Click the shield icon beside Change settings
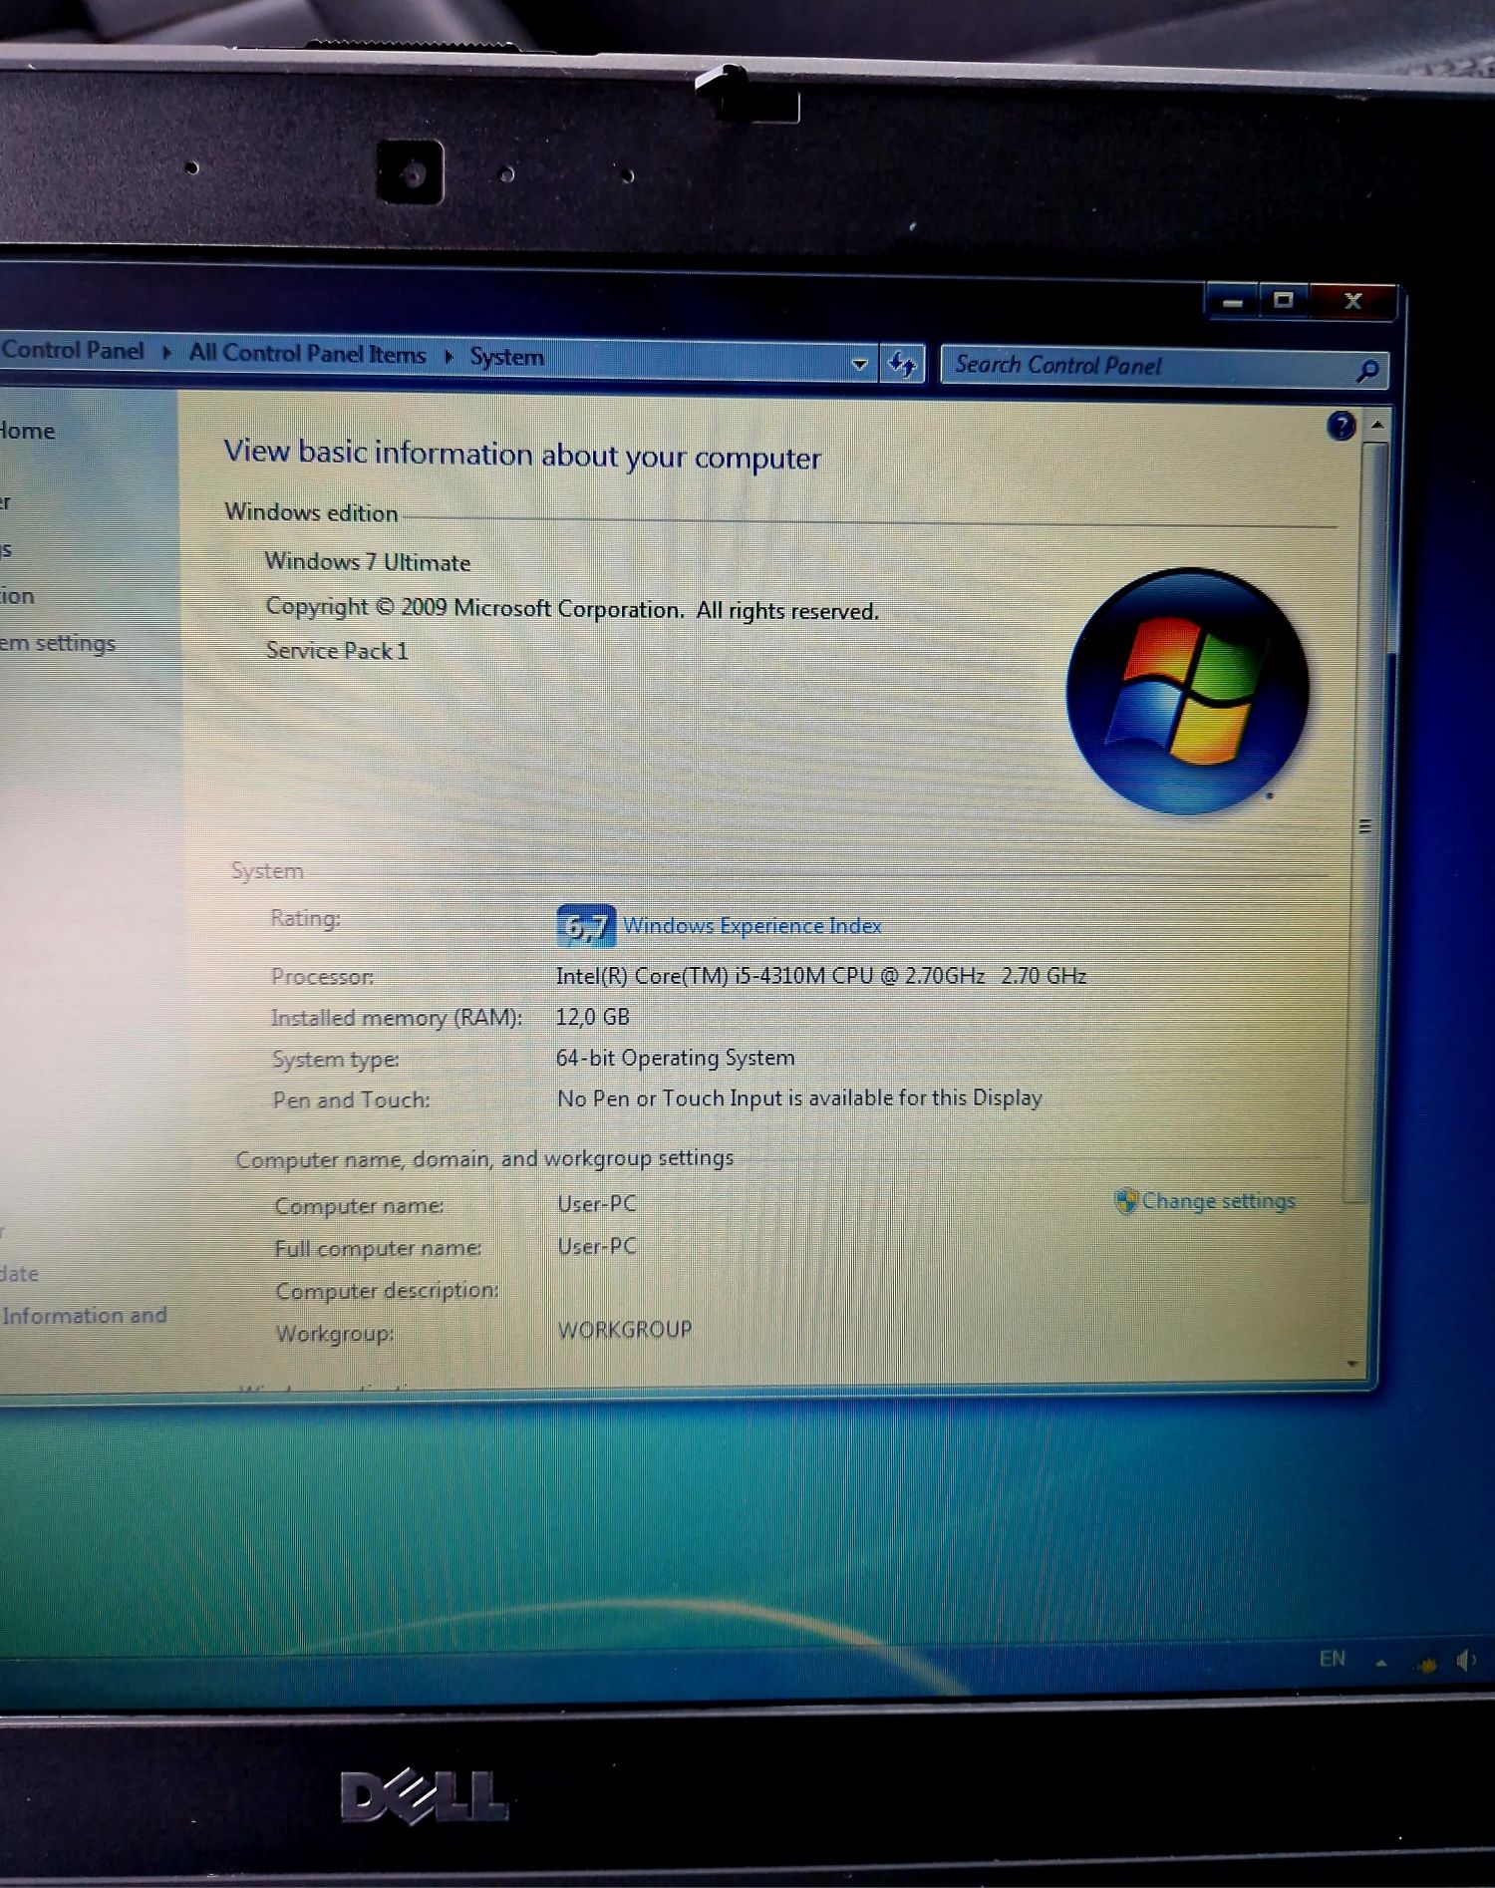This screenshot has width=1495, height=1888. point(1125,1201)
